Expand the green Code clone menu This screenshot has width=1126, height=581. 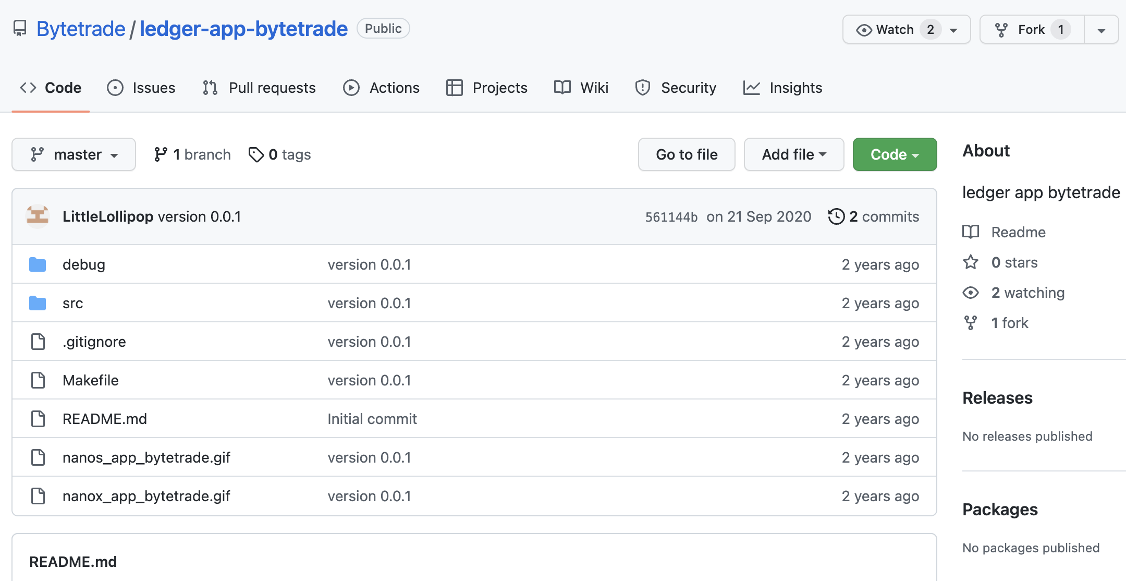click(895, 154)
